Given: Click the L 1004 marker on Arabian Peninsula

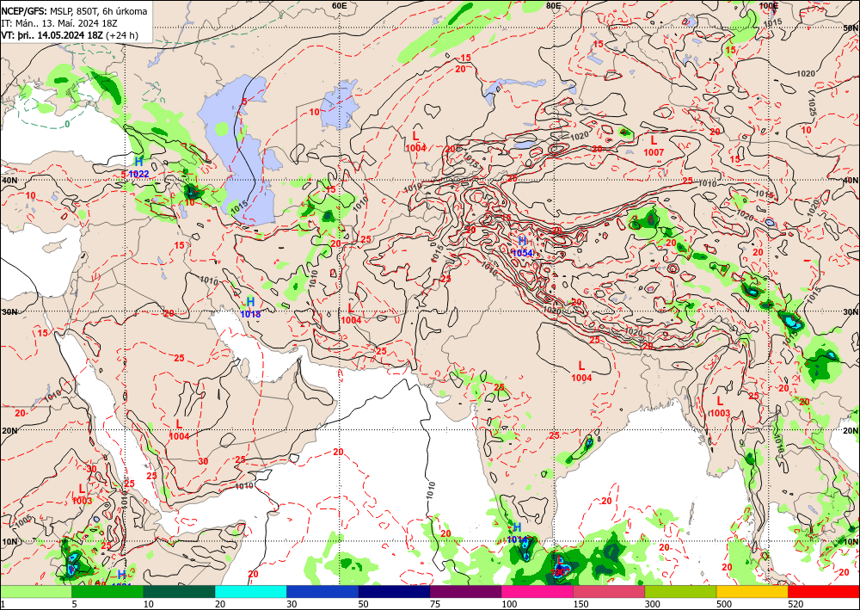Looking at the screenshot, I should [179, 430].
